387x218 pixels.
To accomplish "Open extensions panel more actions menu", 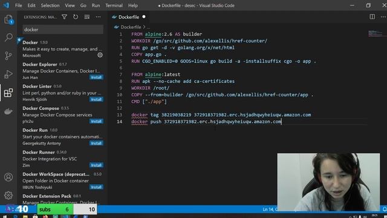I will pos(98,17).
